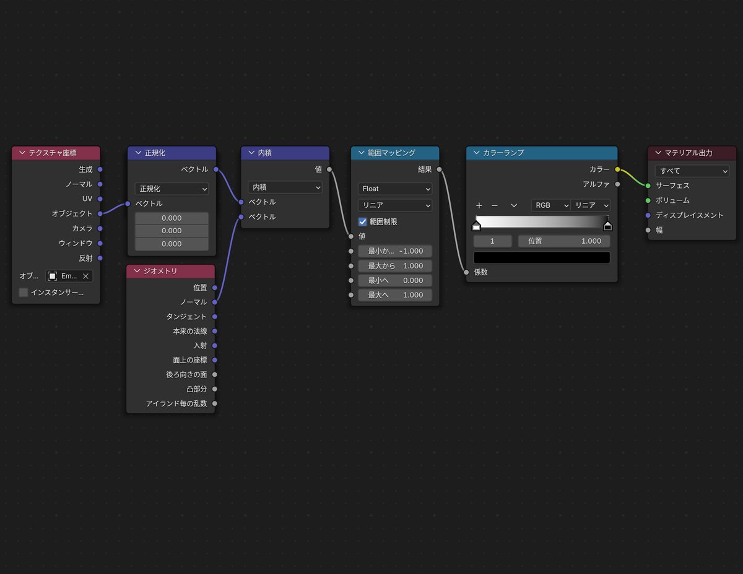Image resolution: width=743 pixels, height=574 pixels.
Task: Open the すべて target dropdown
Action: (692, 171)
